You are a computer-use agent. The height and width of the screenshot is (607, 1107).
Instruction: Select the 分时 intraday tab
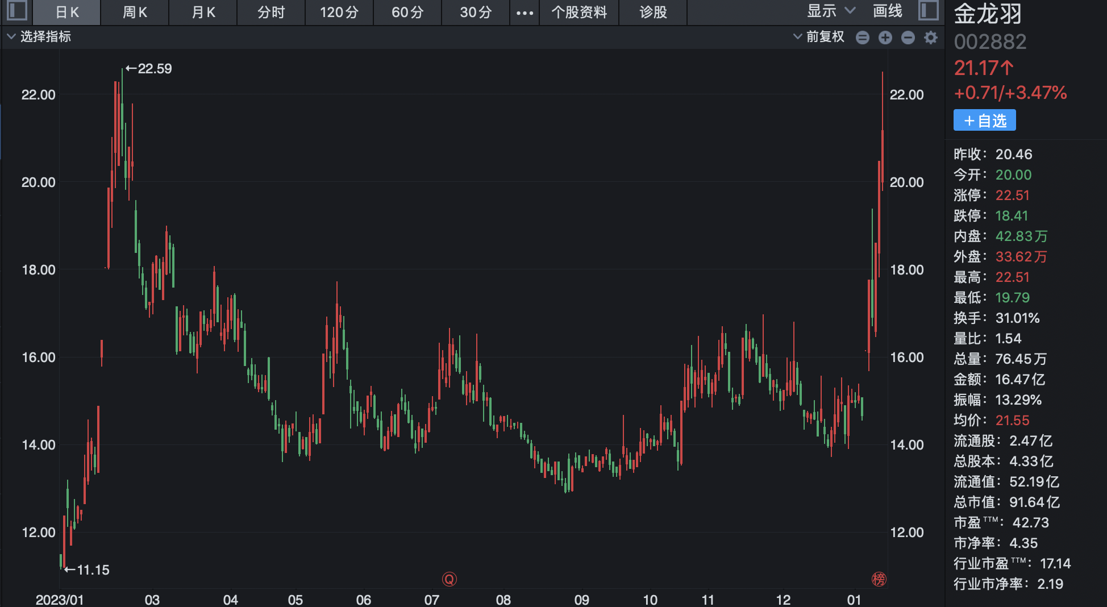271,13
